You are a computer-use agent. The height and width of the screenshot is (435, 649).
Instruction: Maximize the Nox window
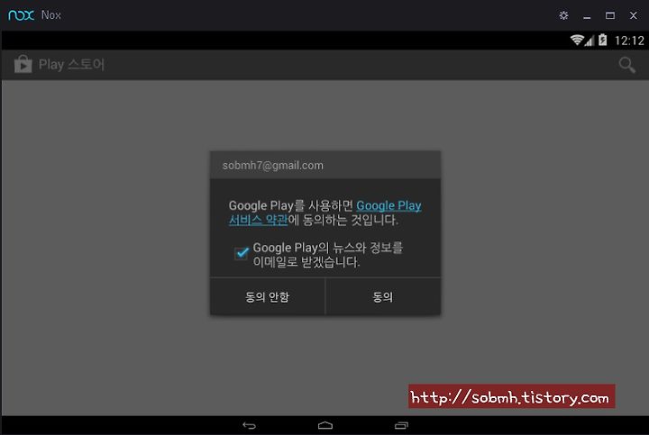pyautogui.click(x=609, y=15)
